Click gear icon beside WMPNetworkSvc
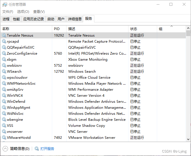Viewport: 191px width, 156px height. [x=4, y=83]
